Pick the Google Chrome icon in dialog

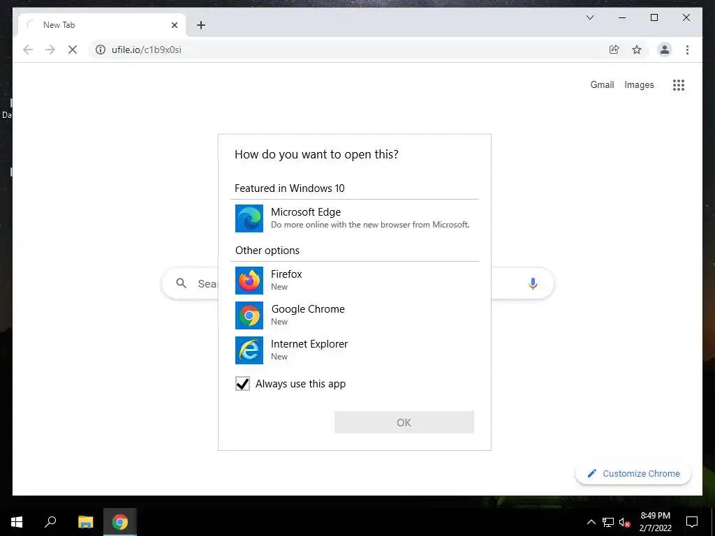click(249, 315)
